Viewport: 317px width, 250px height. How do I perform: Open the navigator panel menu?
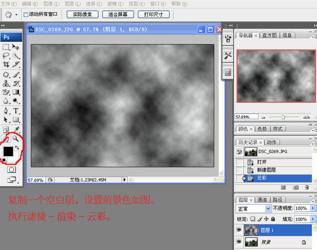click(x=313, y=37)
